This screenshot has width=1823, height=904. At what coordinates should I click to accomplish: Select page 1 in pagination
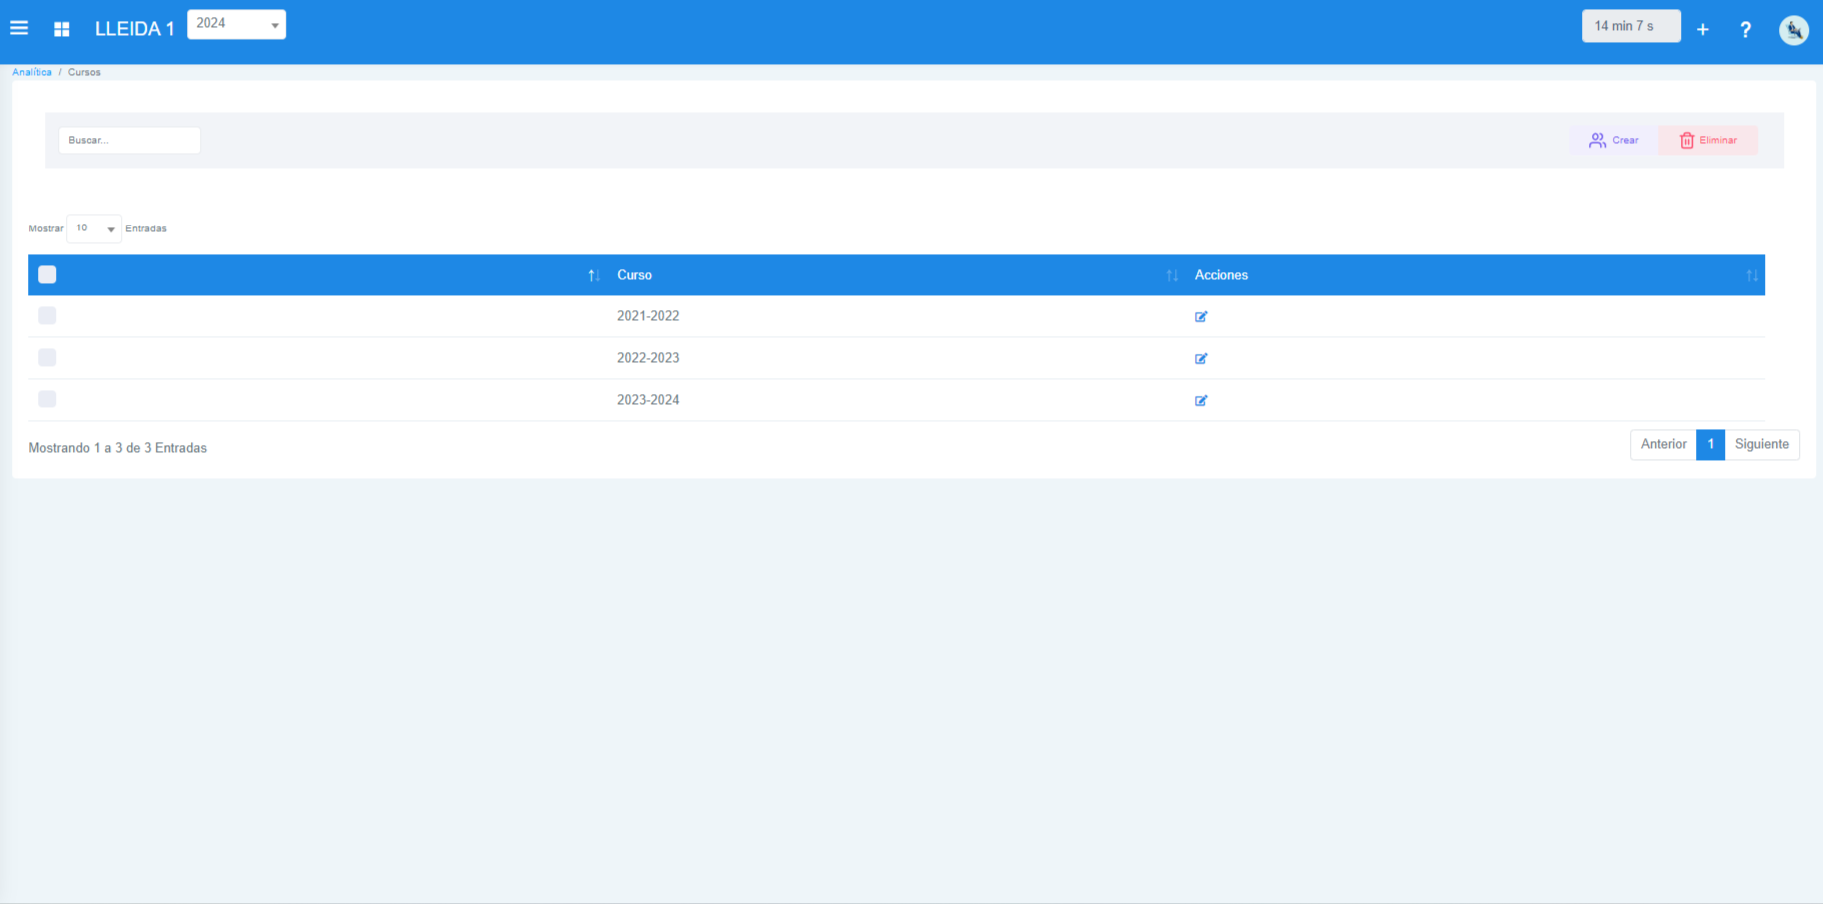(1710, 444)
